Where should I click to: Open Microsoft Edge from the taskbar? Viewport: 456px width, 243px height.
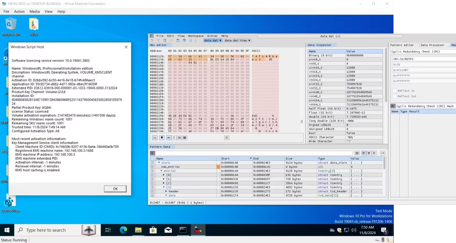point(124,230)
